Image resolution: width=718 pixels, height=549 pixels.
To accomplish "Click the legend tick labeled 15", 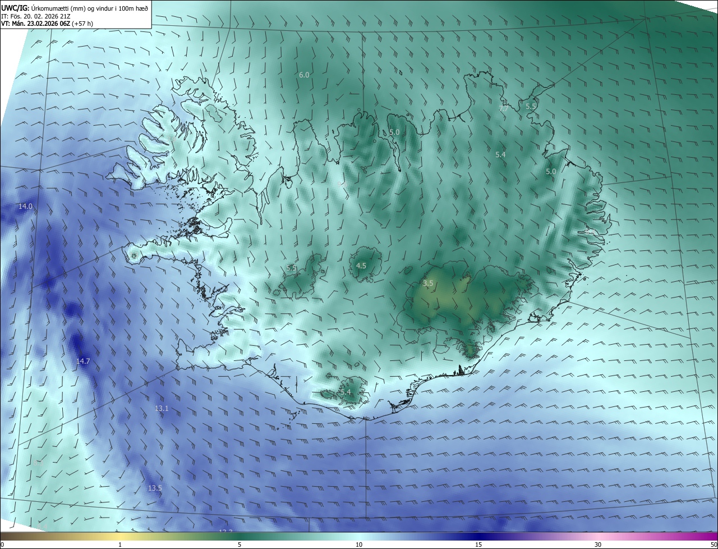I will [x=478, y=545].
